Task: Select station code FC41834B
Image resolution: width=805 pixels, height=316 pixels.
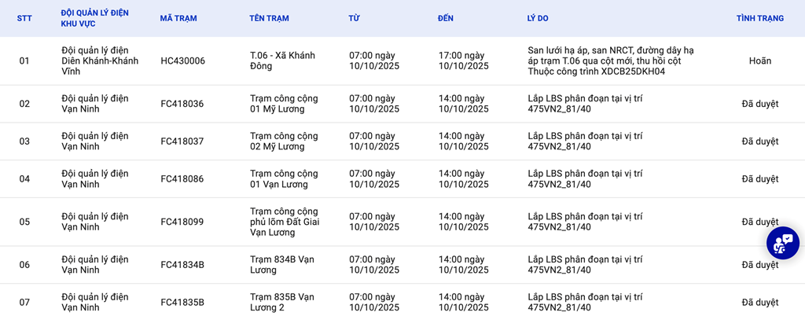Action: pyautogui.click(x=182, y=265)
